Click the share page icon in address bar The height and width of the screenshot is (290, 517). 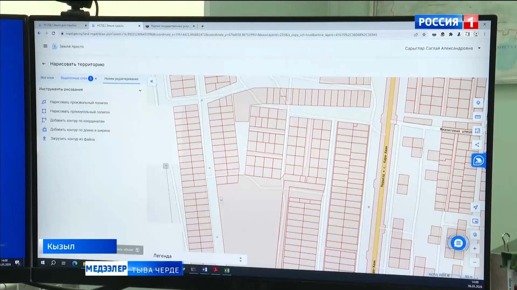click(x=416, y=35)
